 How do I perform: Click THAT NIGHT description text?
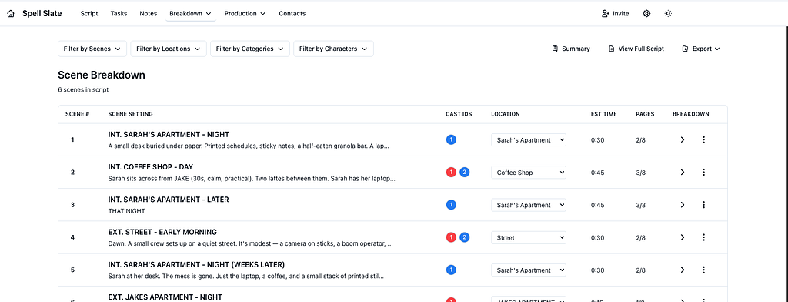126,211
